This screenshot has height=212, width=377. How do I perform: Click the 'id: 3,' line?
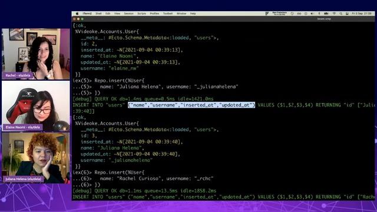click(x=89, y=135)
